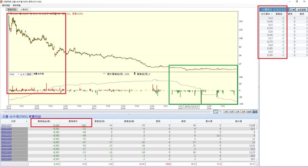Select the 11.45 price row
Image resolution: width=308 pixels, height=167 pixels.
(284, 21)
